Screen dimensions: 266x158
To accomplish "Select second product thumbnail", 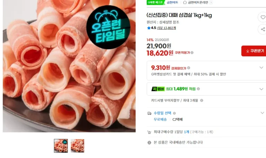I will tap(77, 146).
